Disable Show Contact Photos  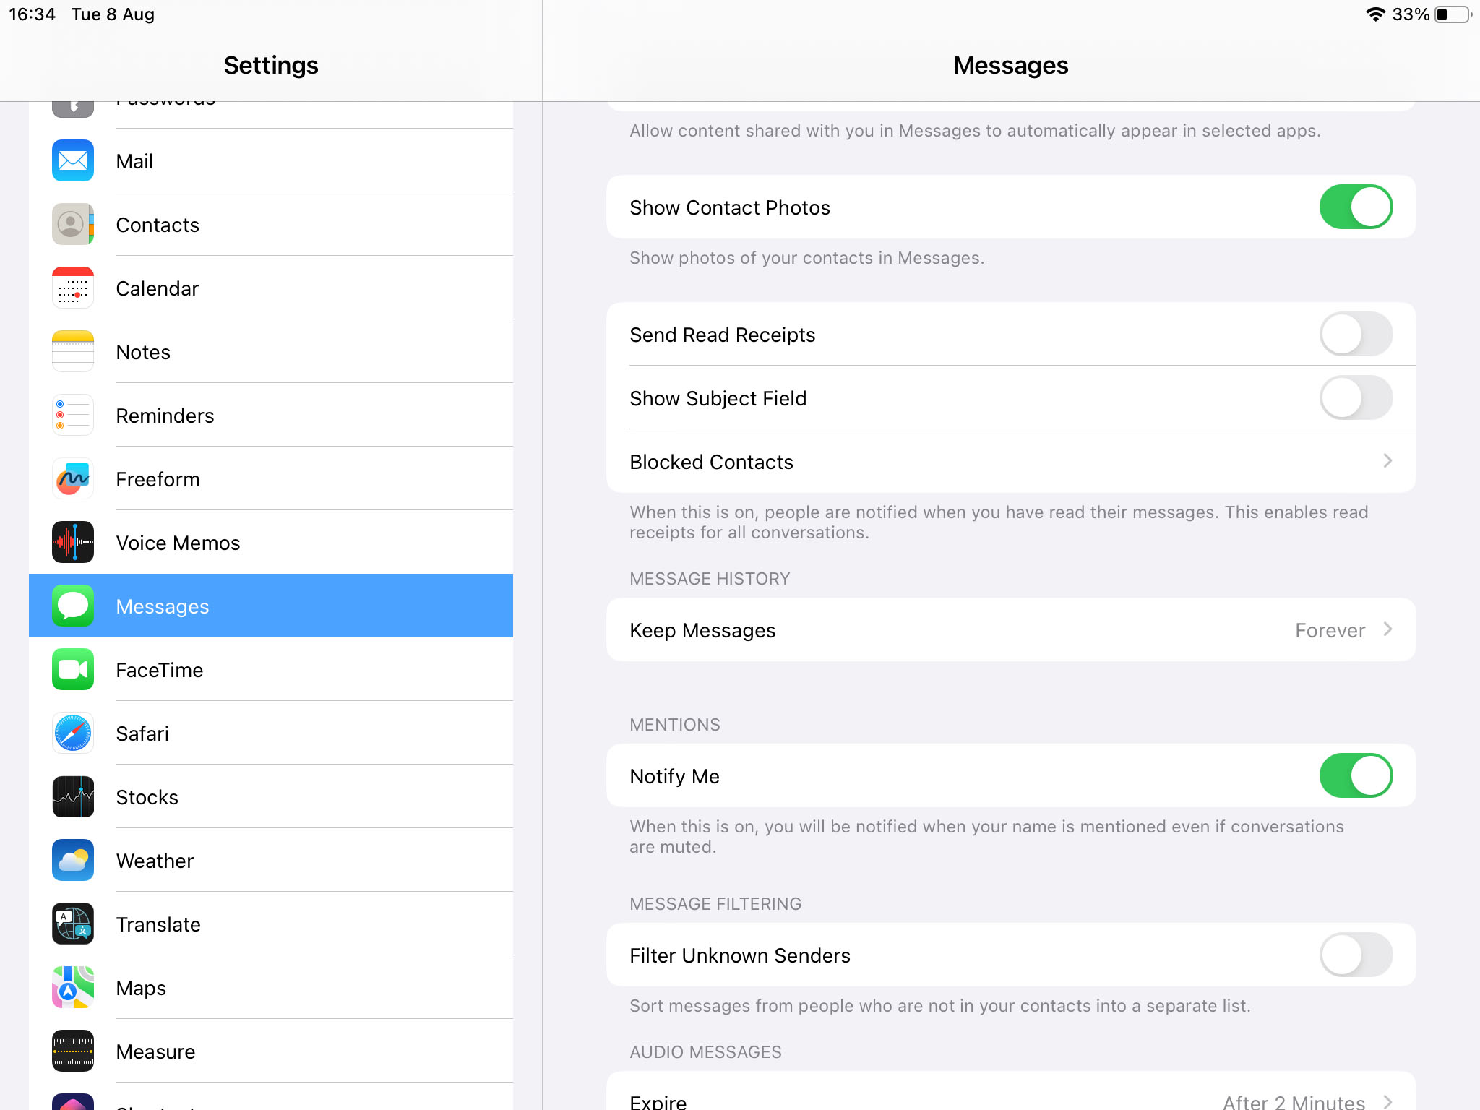coord(1356,207)
